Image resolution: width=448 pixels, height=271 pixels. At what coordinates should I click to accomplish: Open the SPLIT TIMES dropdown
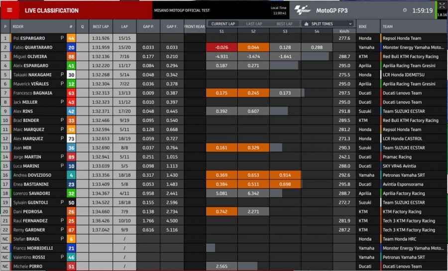coord(328,24)
